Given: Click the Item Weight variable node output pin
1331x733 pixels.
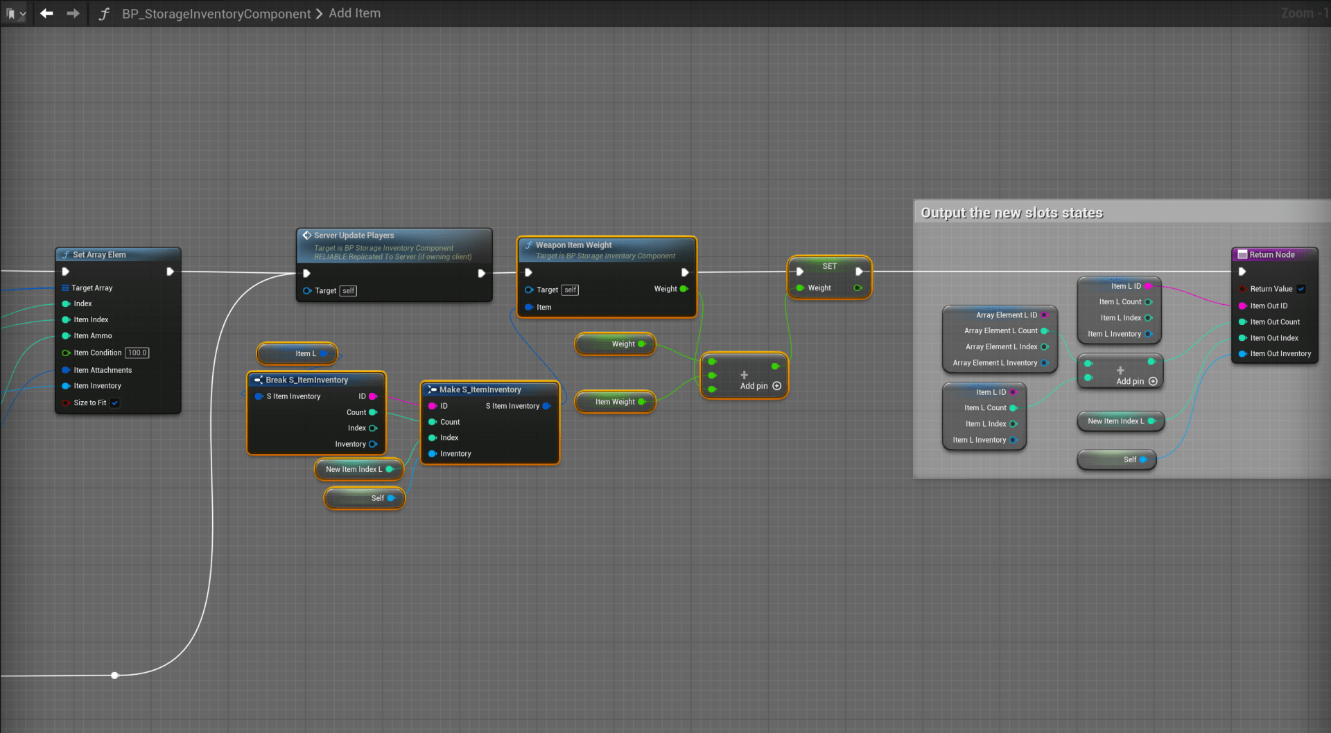Looking at the screenshot, I should [642, 402].
